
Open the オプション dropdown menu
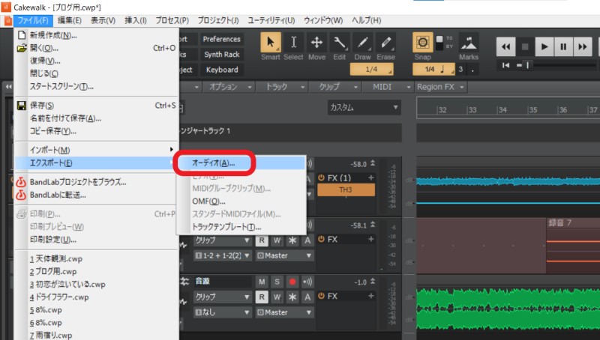[x=227, y=87]
